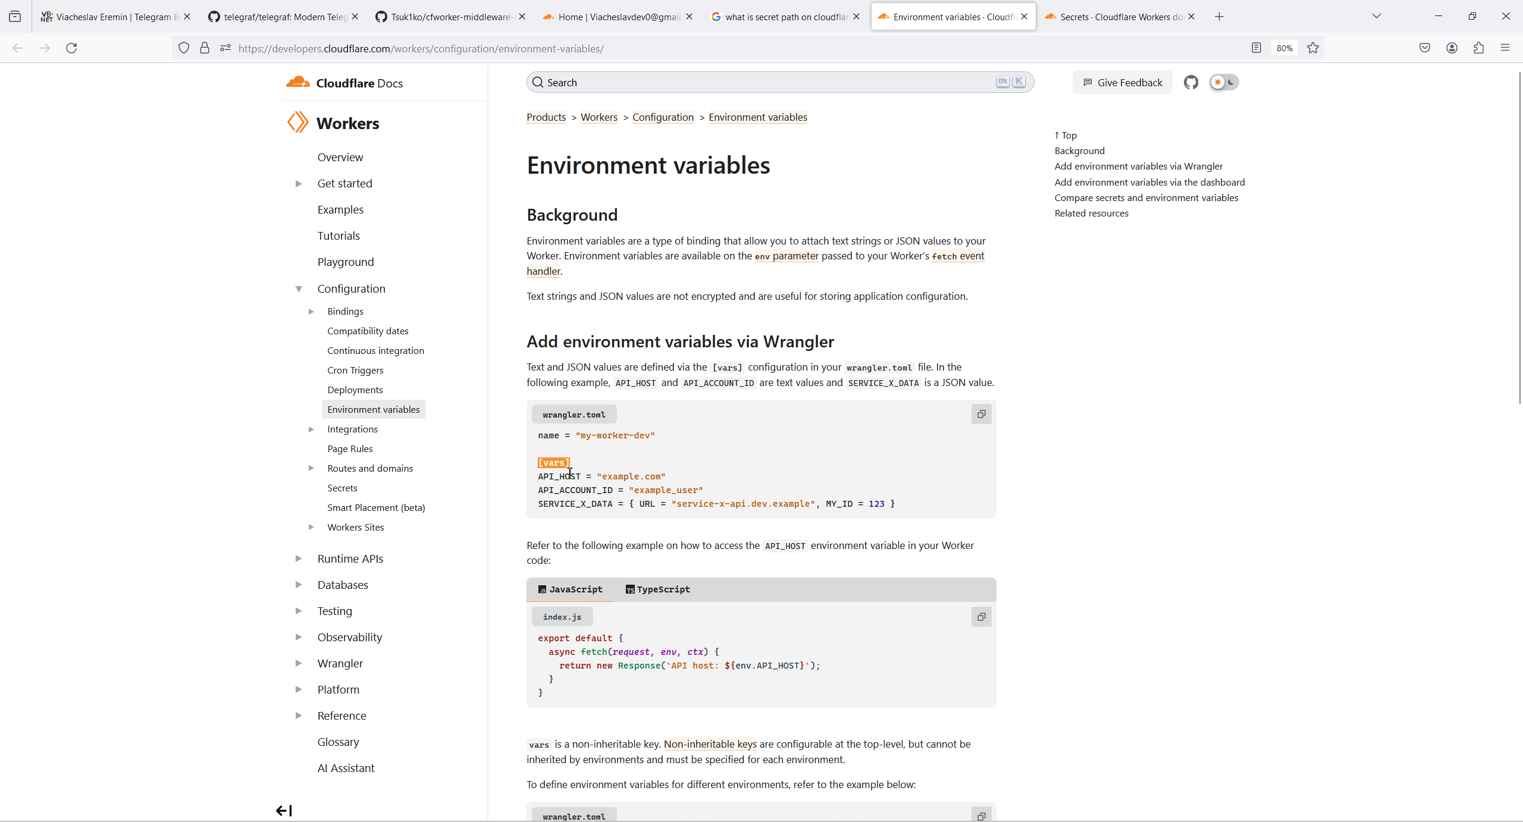Bookmark this page with the star icon

1313,48
